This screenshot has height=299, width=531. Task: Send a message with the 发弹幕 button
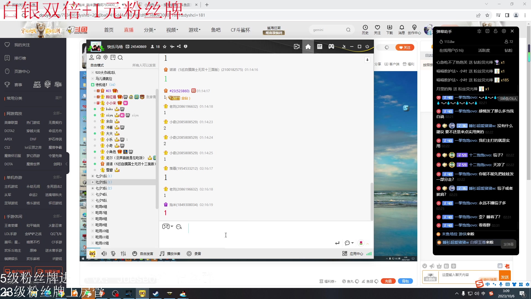click(x=508, y=244)
